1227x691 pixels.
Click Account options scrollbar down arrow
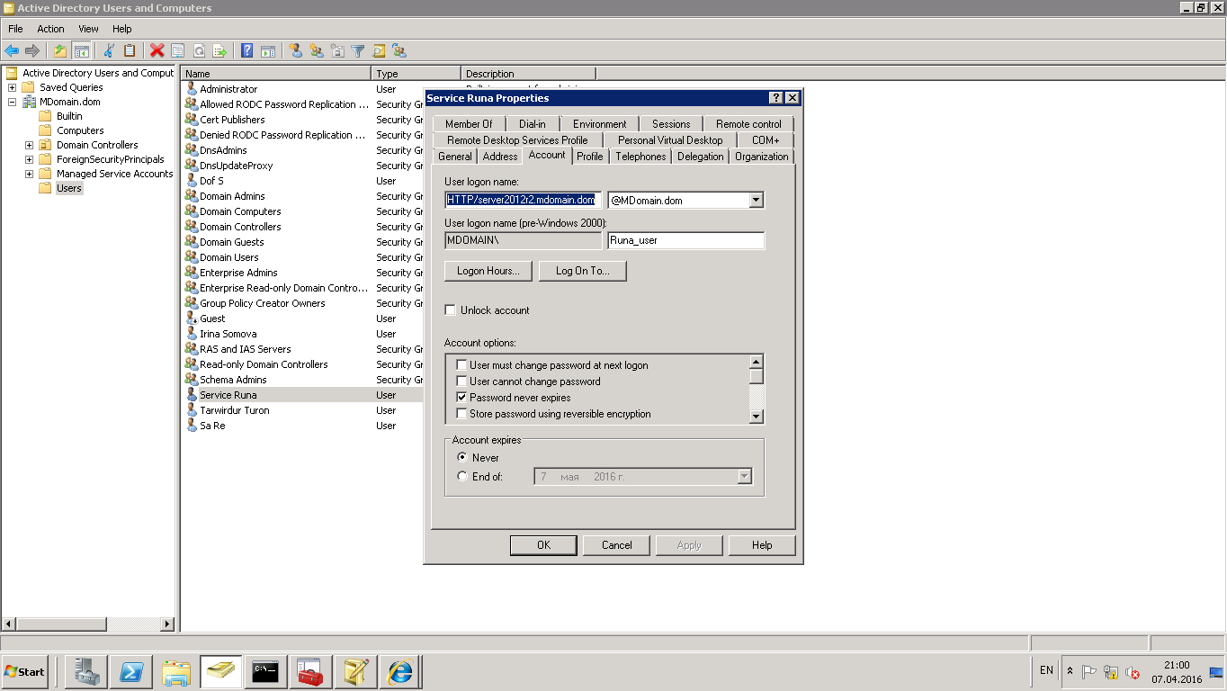(757, 417)
